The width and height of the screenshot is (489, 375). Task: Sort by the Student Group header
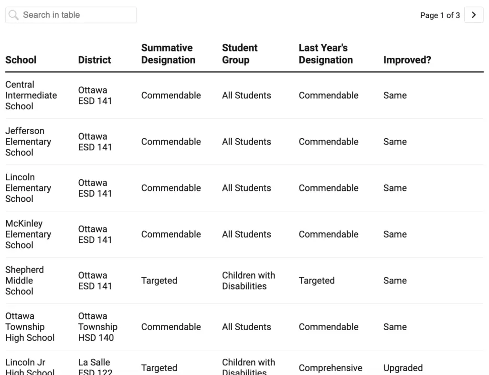coord(239,54)
